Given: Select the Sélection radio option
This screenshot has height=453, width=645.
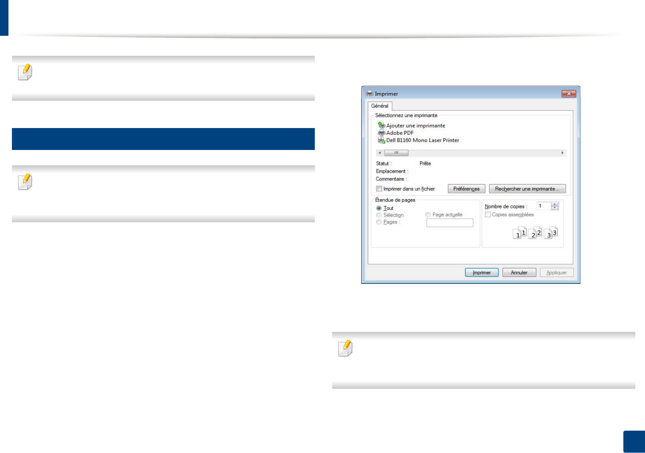Looking at the screenshot, I should 379,215.
